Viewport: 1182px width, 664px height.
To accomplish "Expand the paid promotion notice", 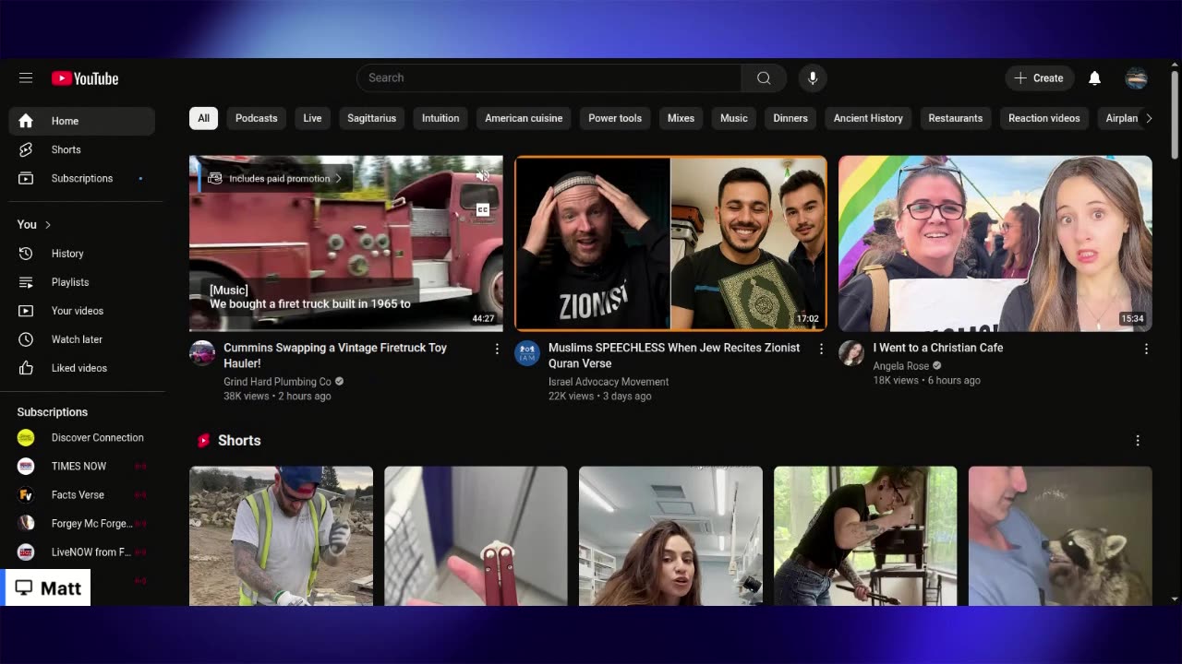I will [x=275, y=179].
